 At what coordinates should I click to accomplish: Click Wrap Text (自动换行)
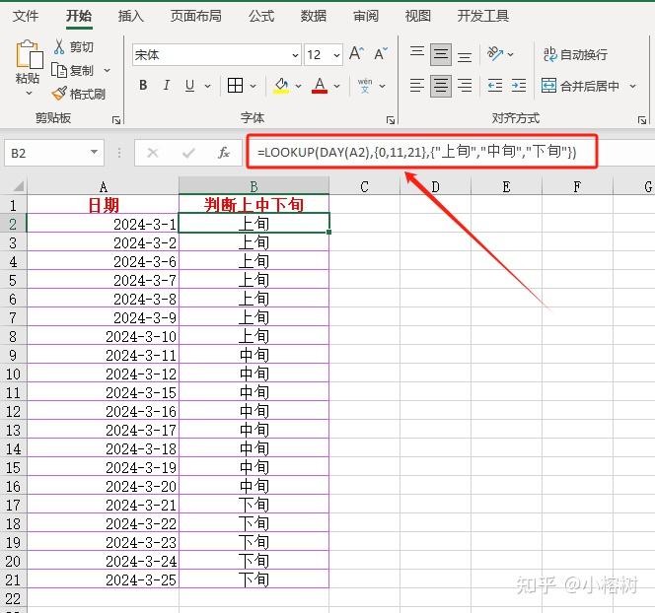pos(575,54)
